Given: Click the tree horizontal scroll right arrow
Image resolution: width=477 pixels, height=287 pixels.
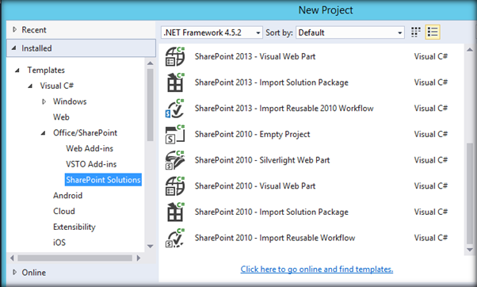Looking at the screenshot, I should click(x=139, y=258).
